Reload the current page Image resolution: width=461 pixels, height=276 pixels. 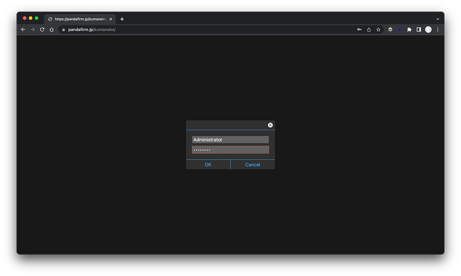pos(42,29)
